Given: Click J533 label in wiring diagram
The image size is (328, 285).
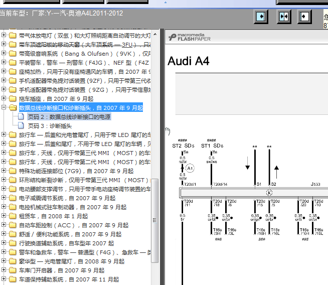Looking at the screenshot, I should tap(315, 184).
